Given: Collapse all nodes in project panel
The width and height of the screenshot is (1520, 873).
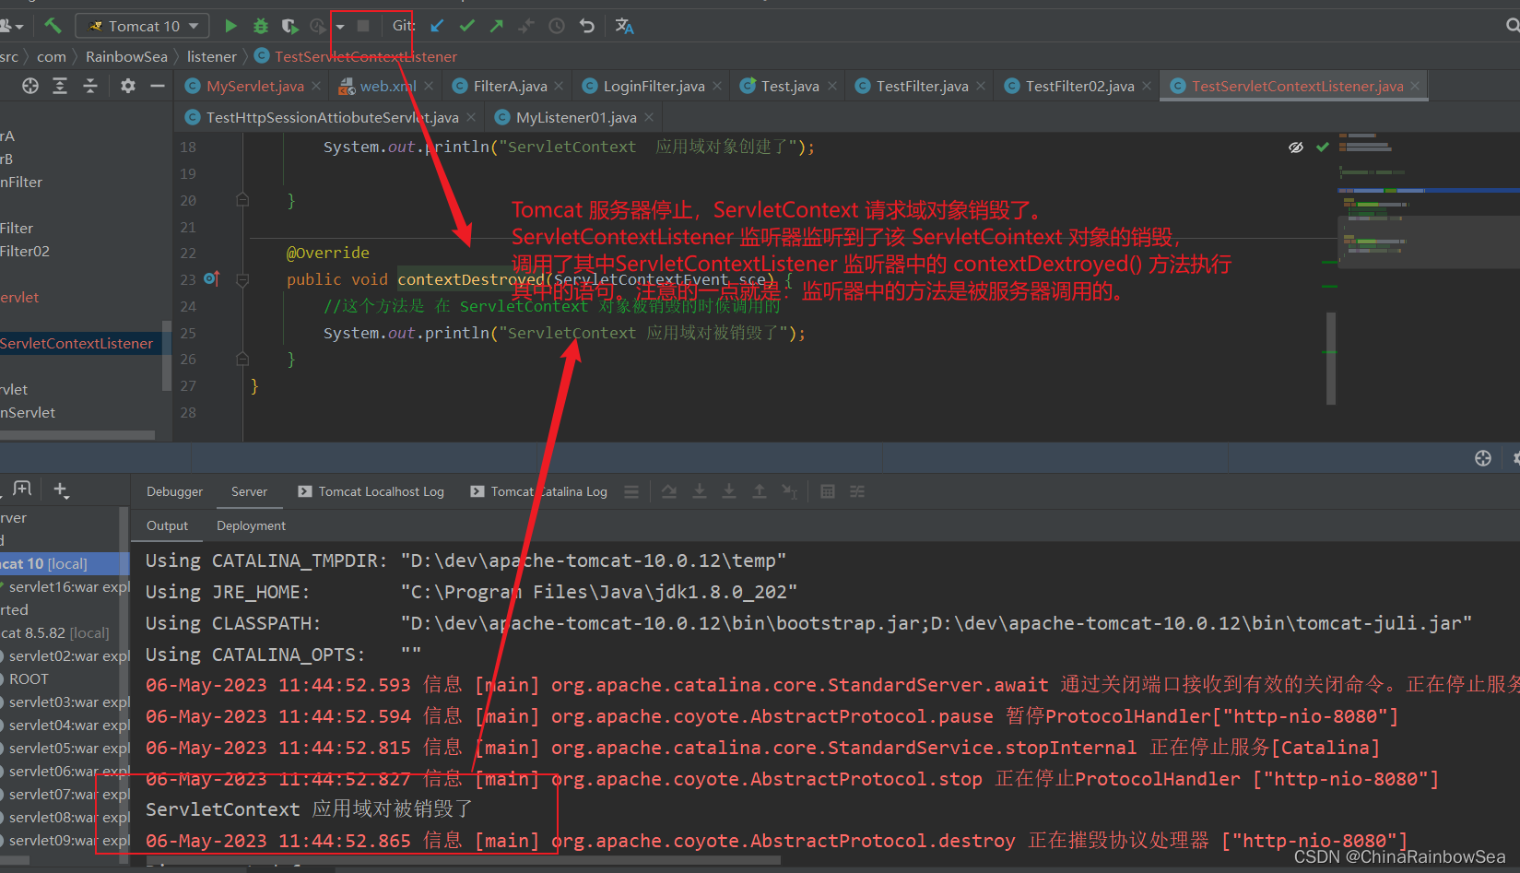Looking at the screenshot, I should click(90, 86).
